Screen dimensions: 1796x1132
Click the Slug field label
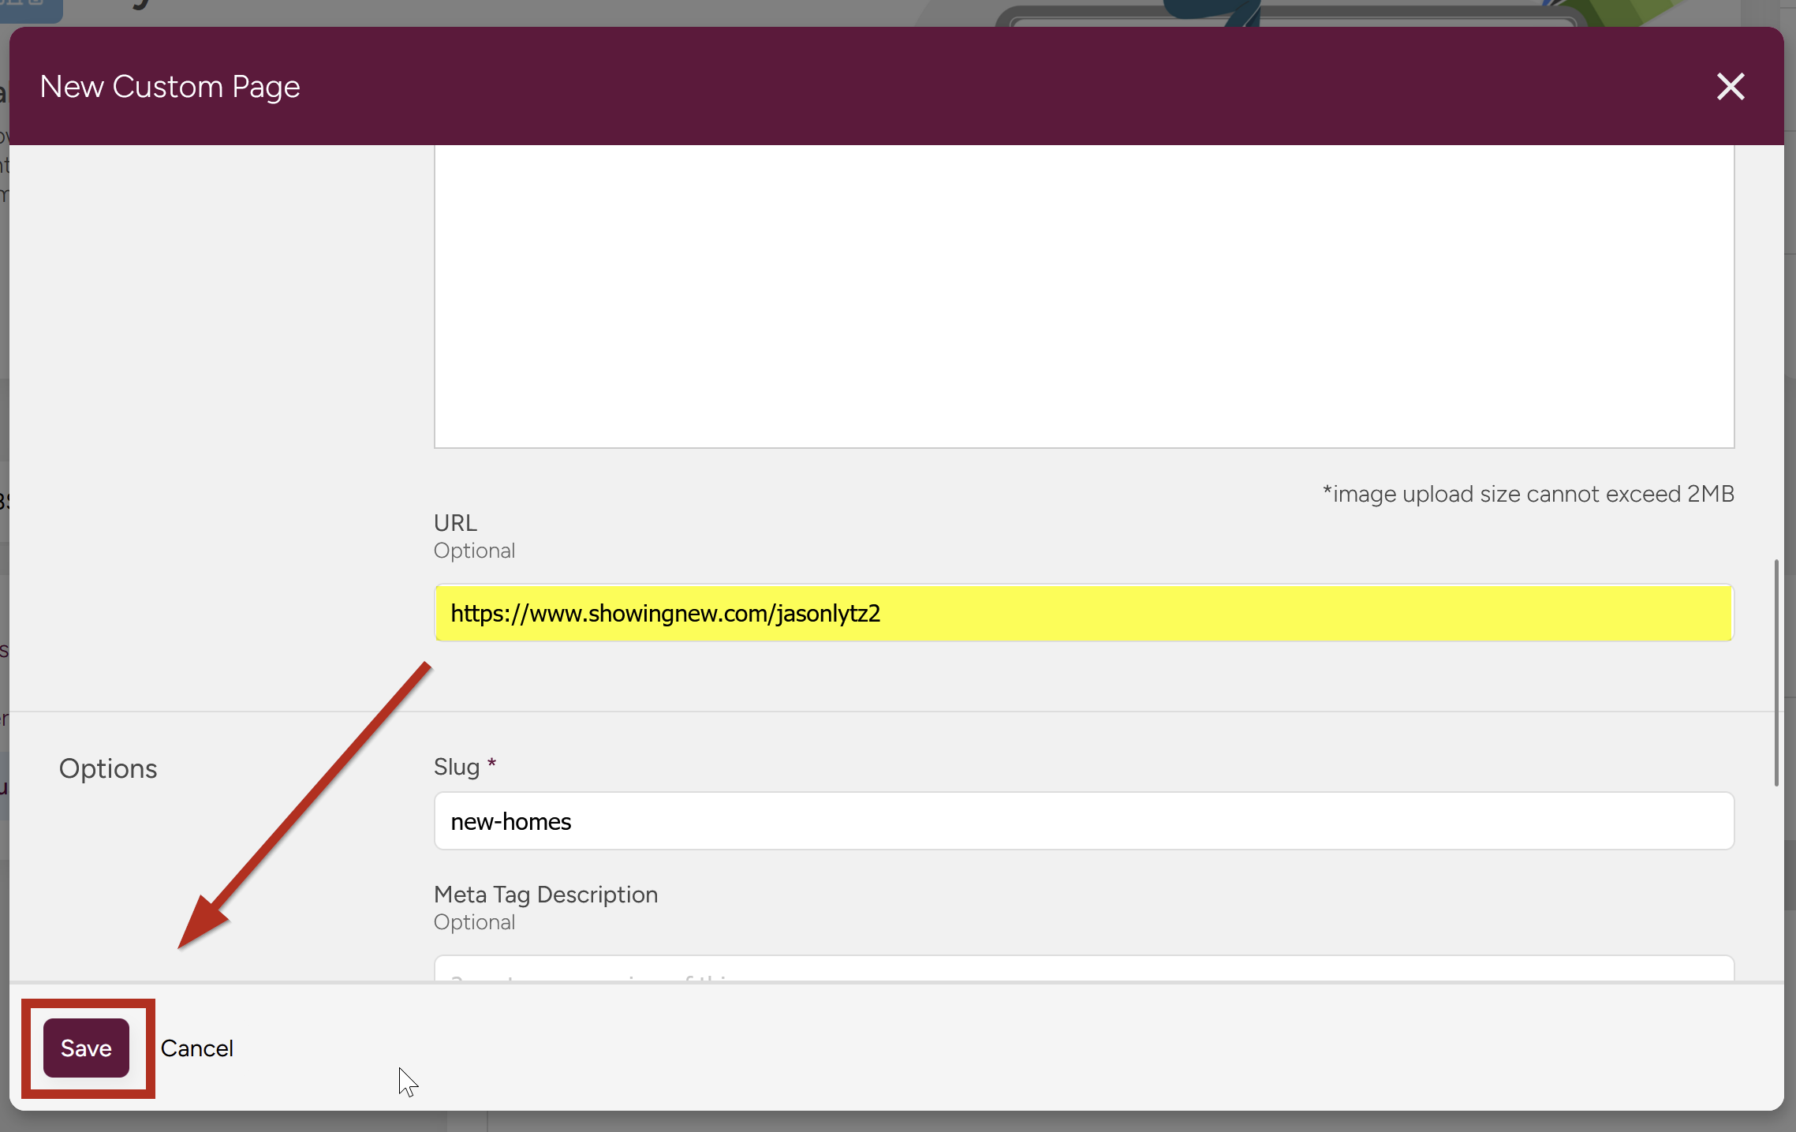[x=457, y=767]
